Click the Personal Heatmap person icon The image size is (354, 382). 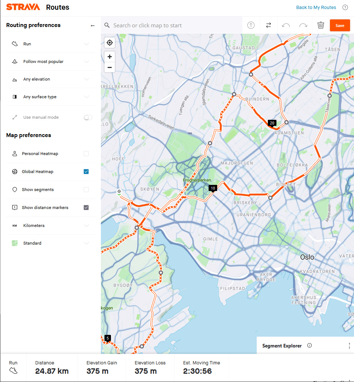click(15, 154)
